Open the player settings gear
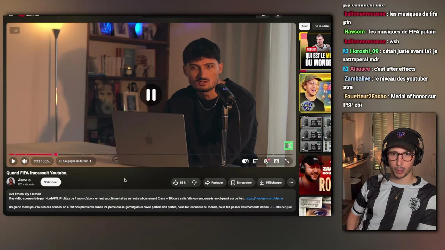 [x=266, y=161]
